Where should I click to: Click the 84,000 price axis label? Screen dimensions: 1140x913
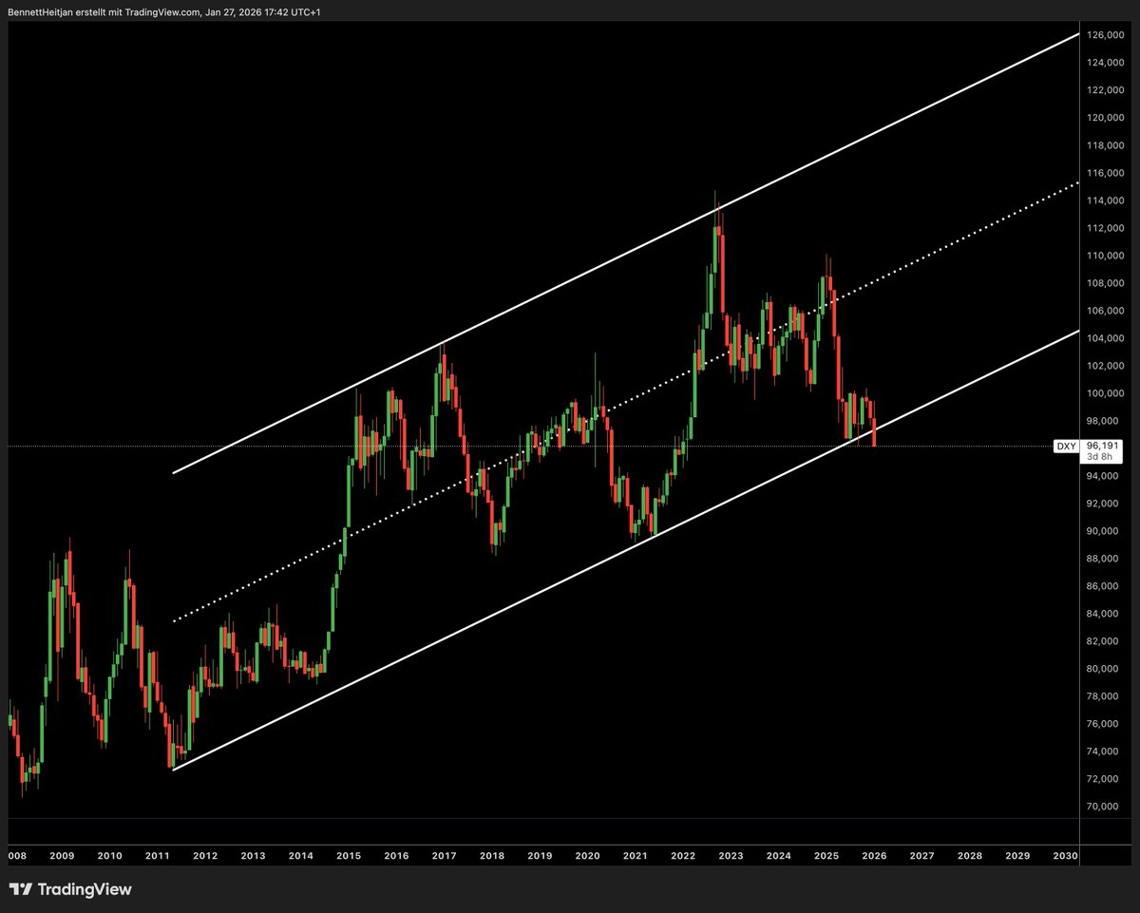click(x=1102, y=614)
